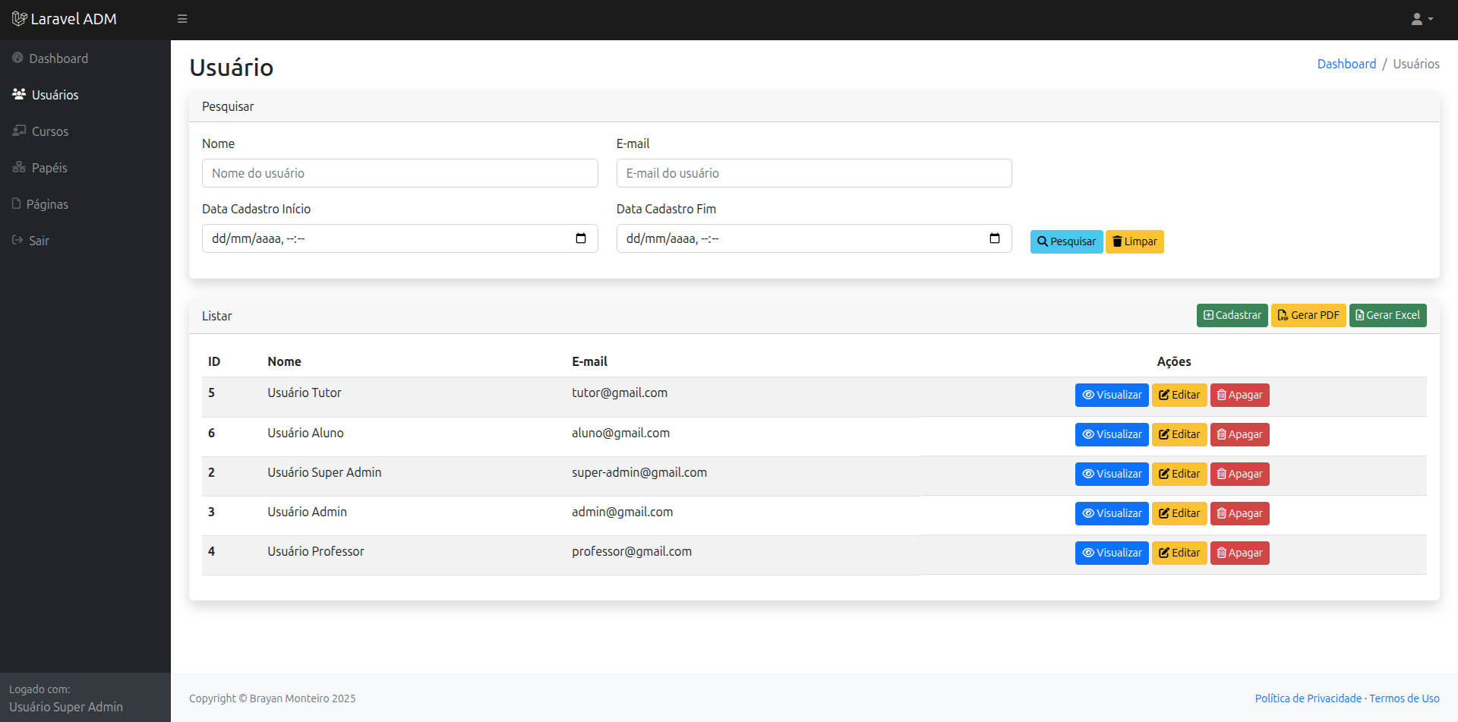Navigate to Dashboard via the breadcrumb
Viewport: 1458px width, 722px height.
pyautogui.click(x=1346, y=63)
